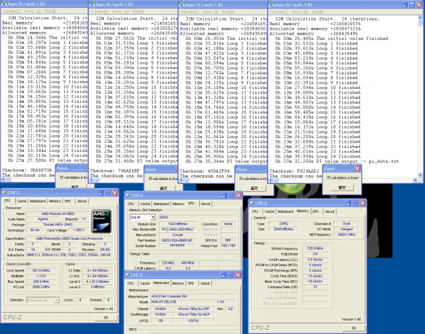
Task: Click the HT Link value '2009.2 MHz'
Action: click(x=41, y=287)
